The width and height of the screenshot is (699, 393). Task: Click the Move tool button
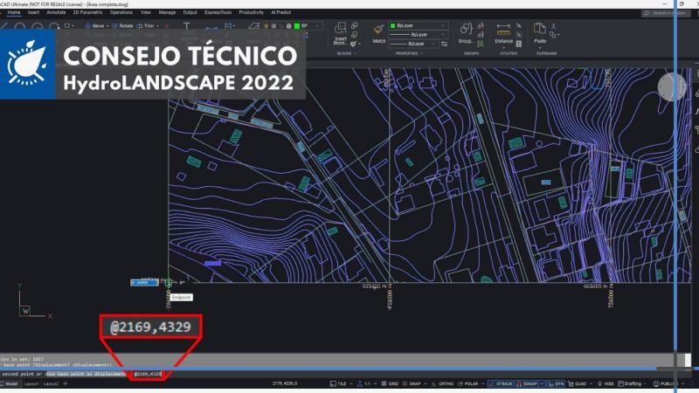pos(94,26)
